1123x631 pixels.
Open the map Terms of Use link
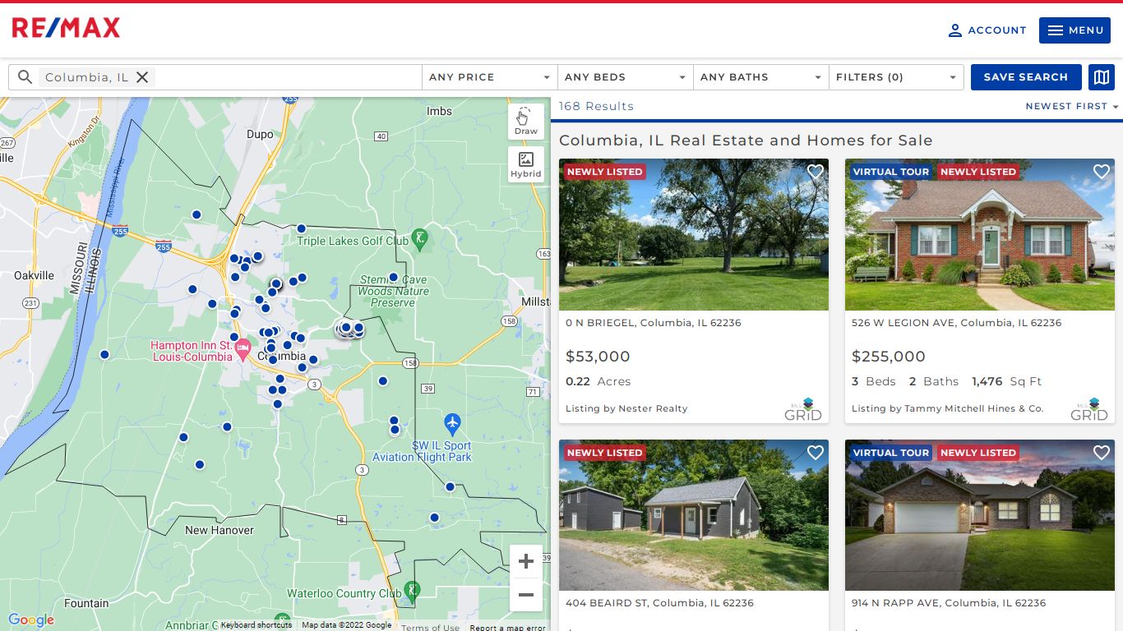click(x=431, y=628)
